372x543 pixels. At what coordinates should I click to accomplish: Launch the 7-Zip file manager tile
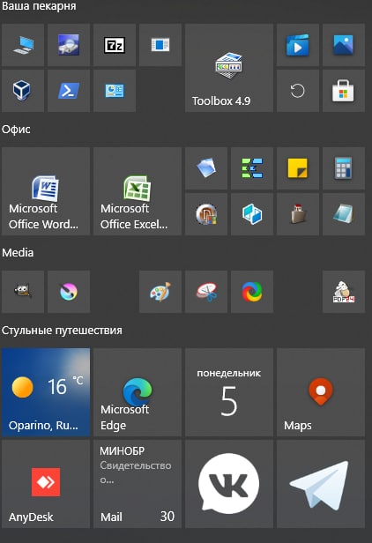click(x=115, y=45)
